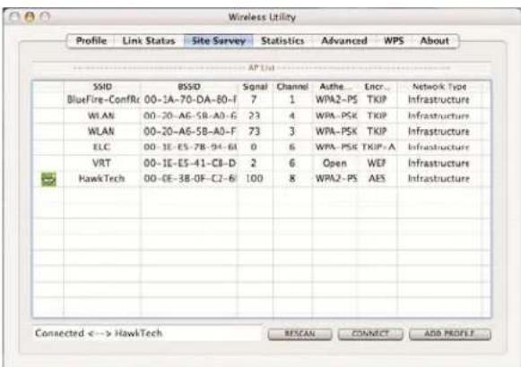Select the HawkTech network row
521x367 pixels.
[262, 179]
